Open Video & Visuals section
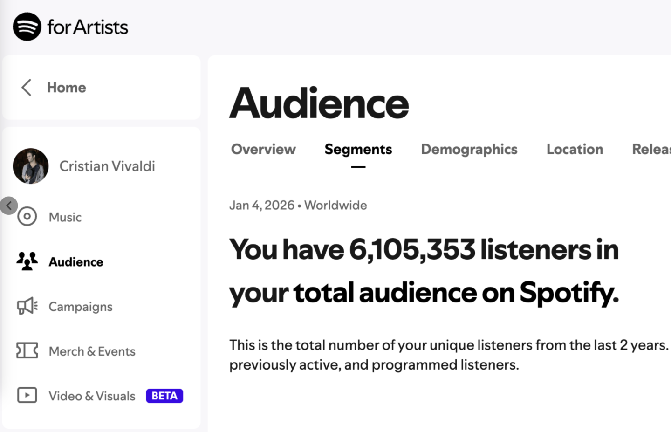The width and height of the screenshot is (671, 432). click(92, 396)
